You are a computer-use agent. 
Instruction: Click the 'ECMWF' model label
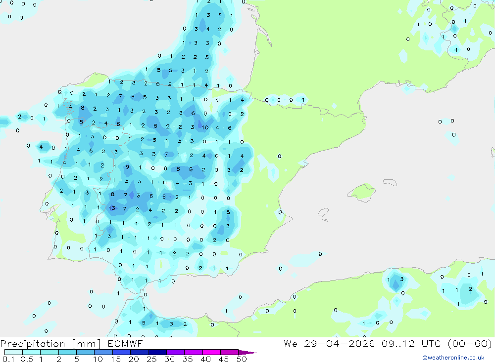pos(125,343)
